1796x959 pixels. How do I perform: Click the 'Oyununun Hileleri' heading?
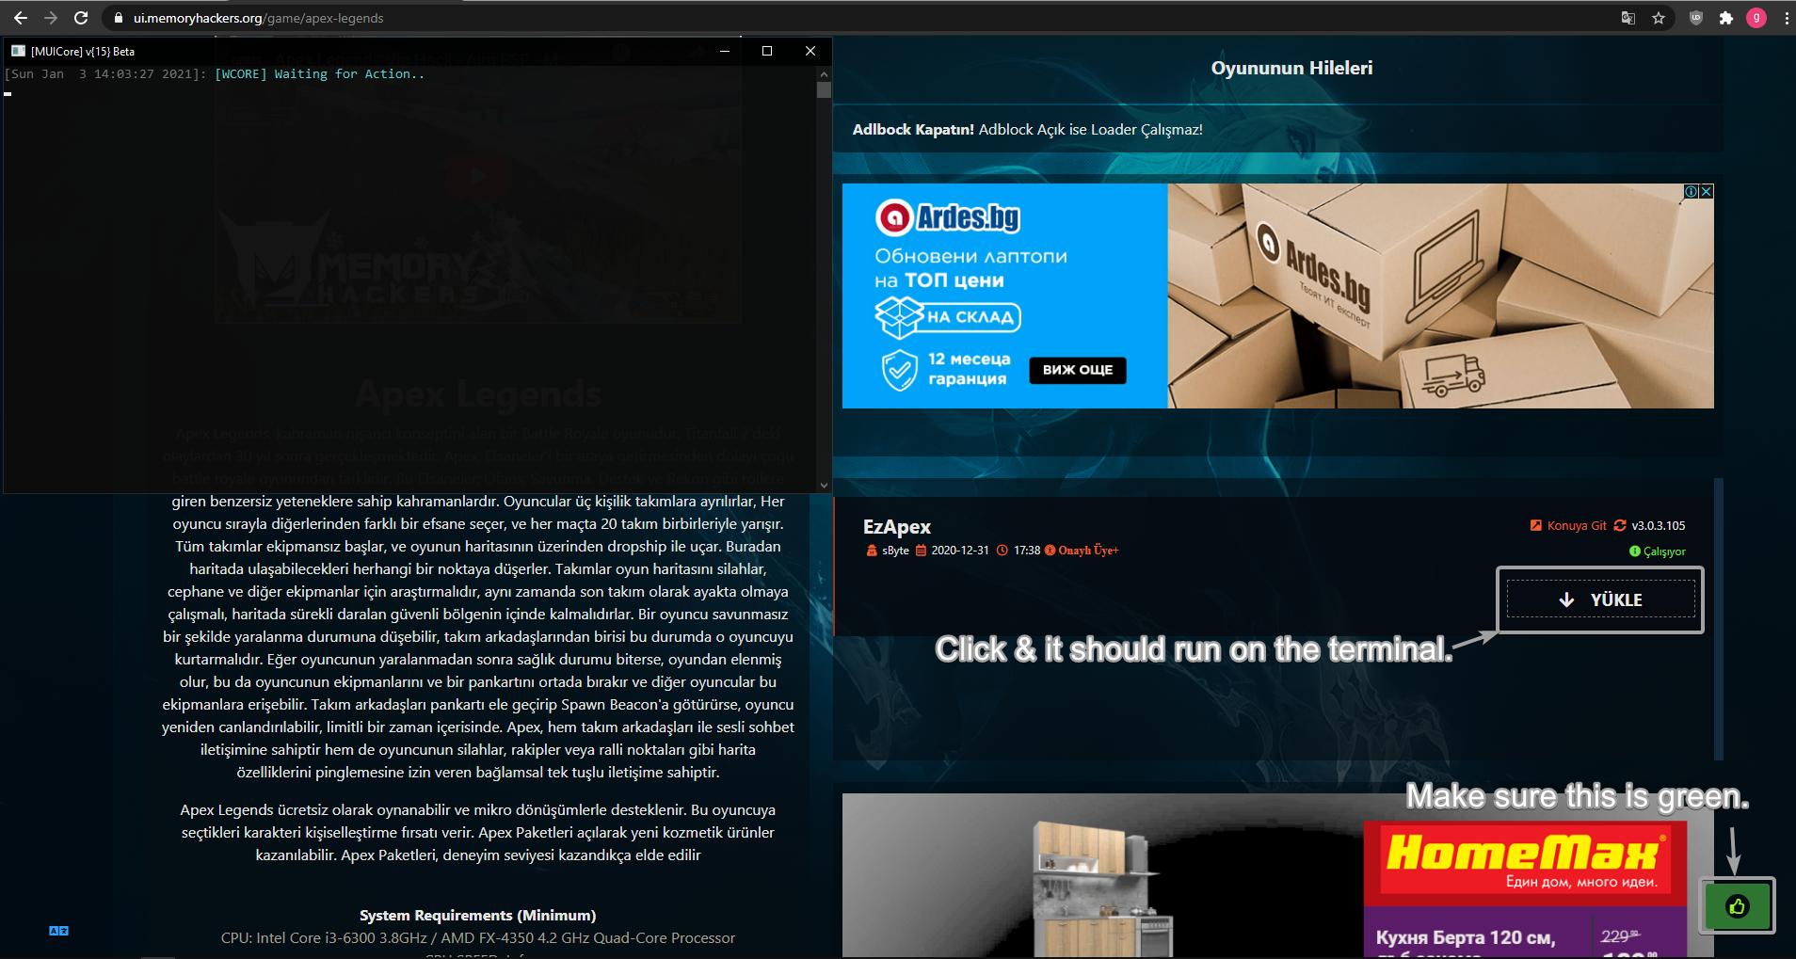coord(1291,68)
